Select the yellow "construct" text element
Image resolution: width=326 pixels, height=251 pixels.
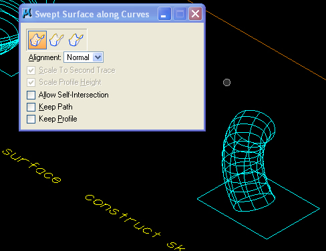coord(123,216)
